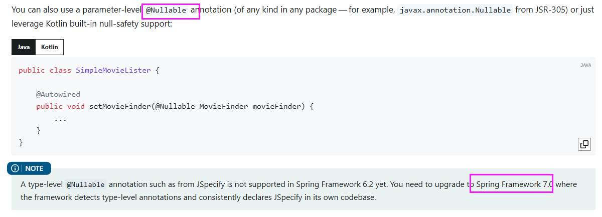Copy the code snippet to clipboard
Viewport: 602px width, 217px height.
tap(584, 144)
